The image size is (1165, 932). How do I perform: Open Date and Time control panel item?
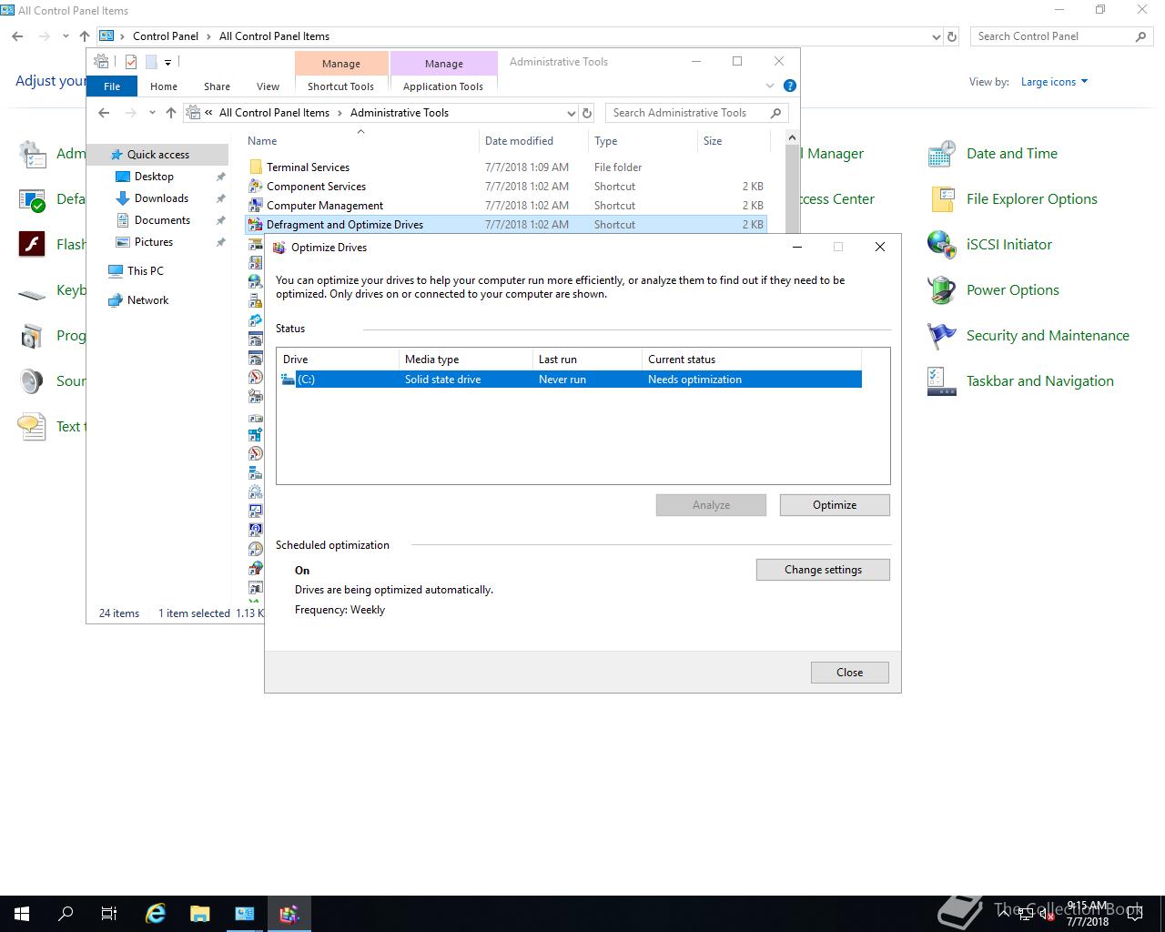pos(992,154)
